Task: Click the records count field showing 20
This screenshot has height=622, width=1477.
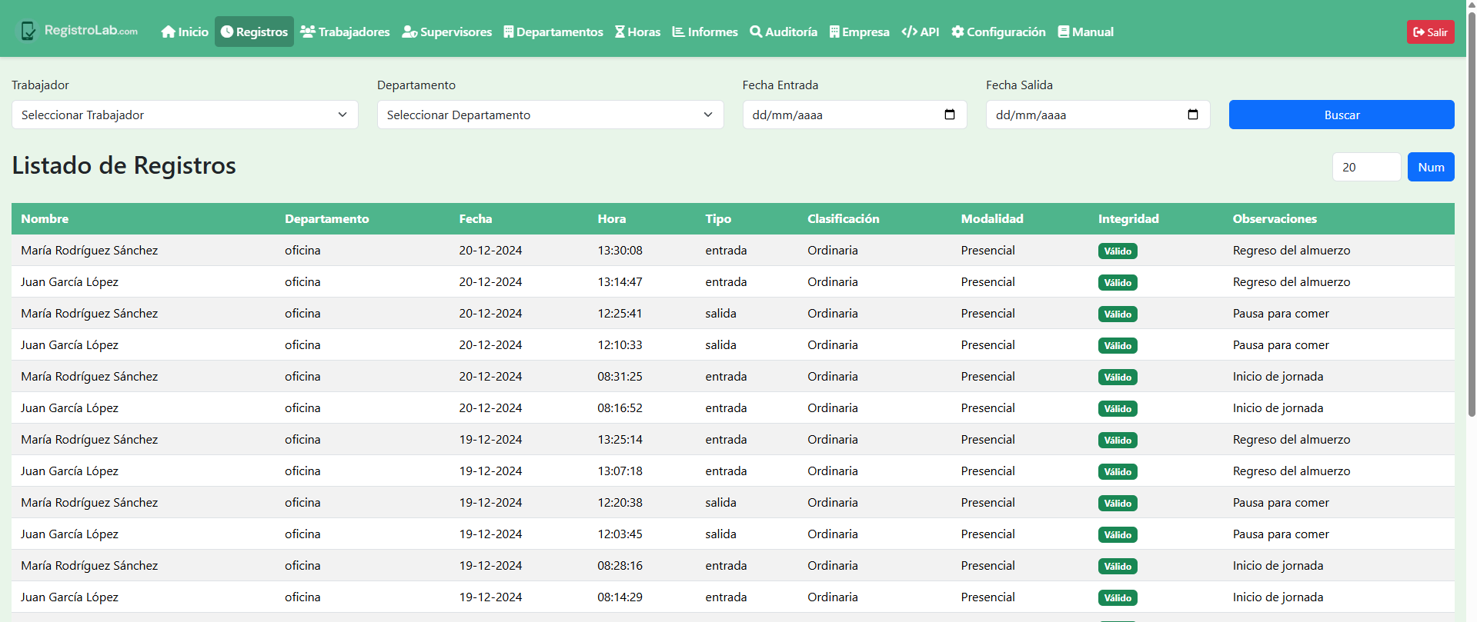Action: click(1367, 167)
